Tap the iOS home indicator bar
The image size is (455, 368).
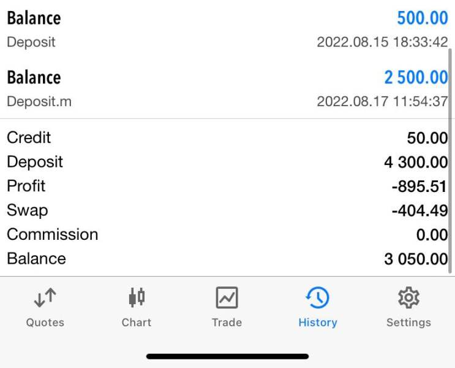click(228, 356)
